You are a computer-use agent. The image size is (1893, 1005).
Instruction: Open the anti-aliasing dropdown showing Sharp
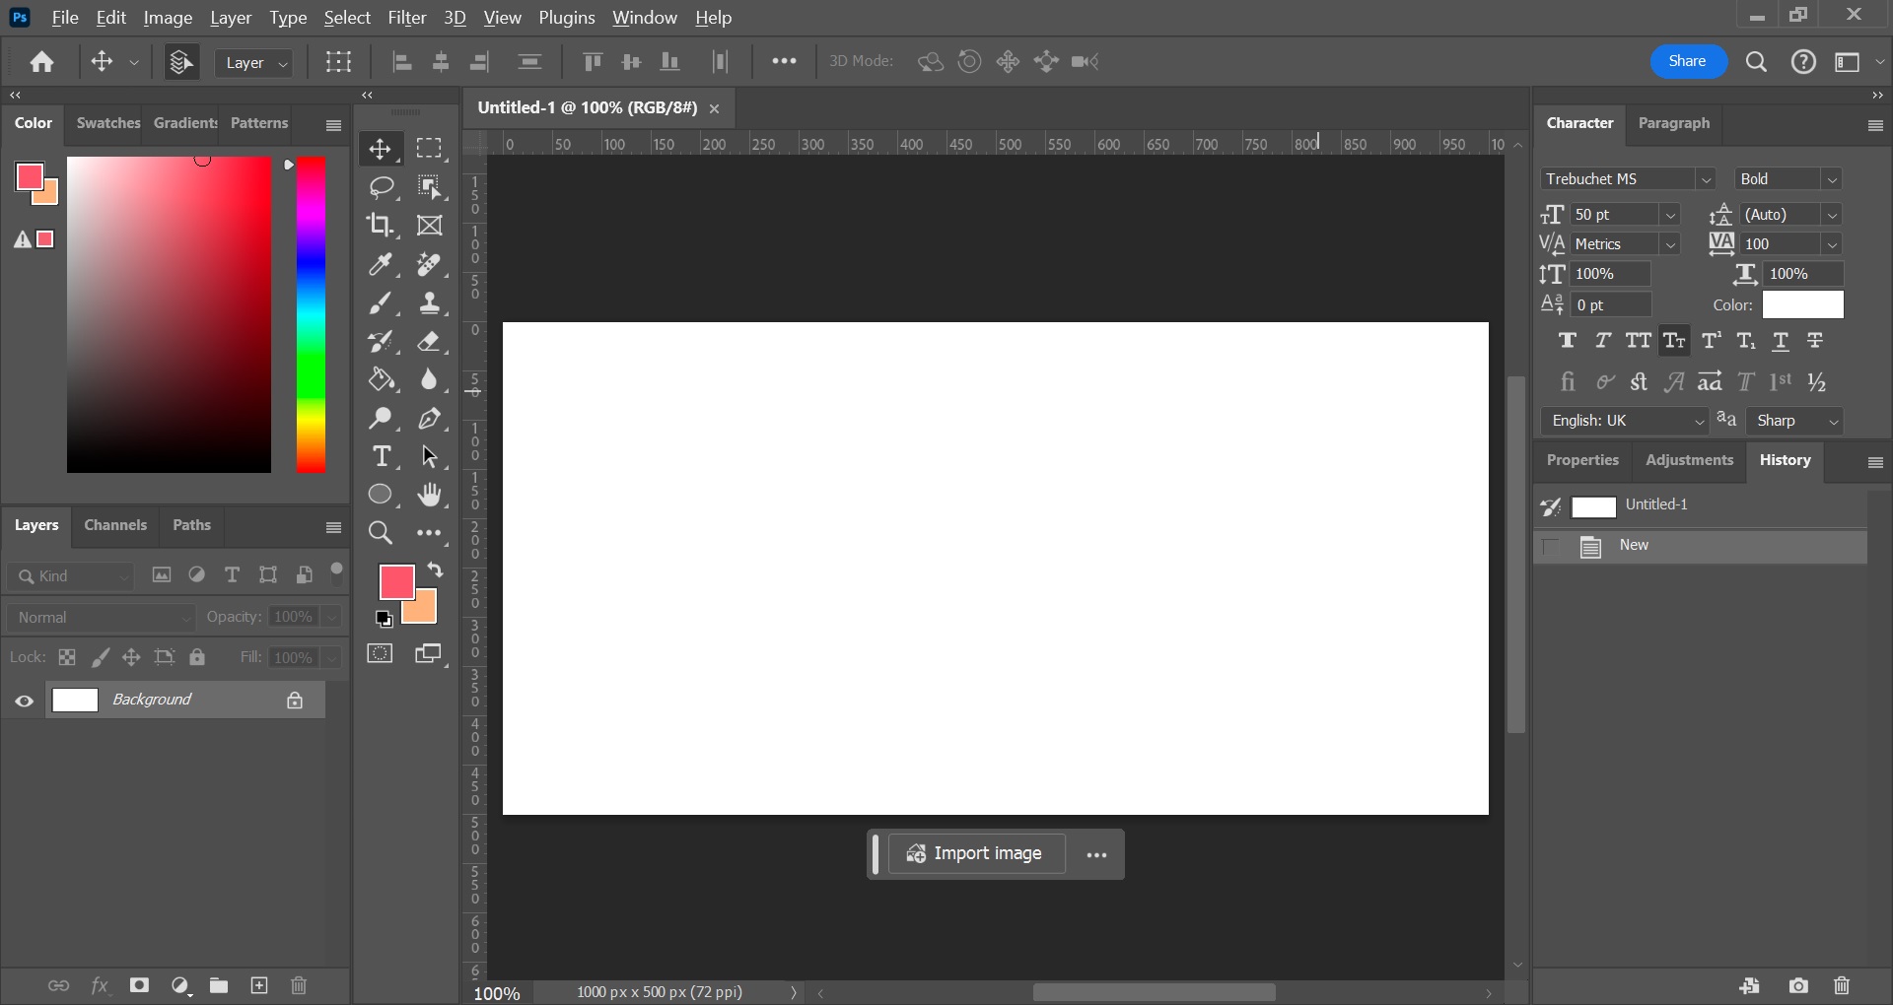pyautogui.click(x=1795, y=421)
